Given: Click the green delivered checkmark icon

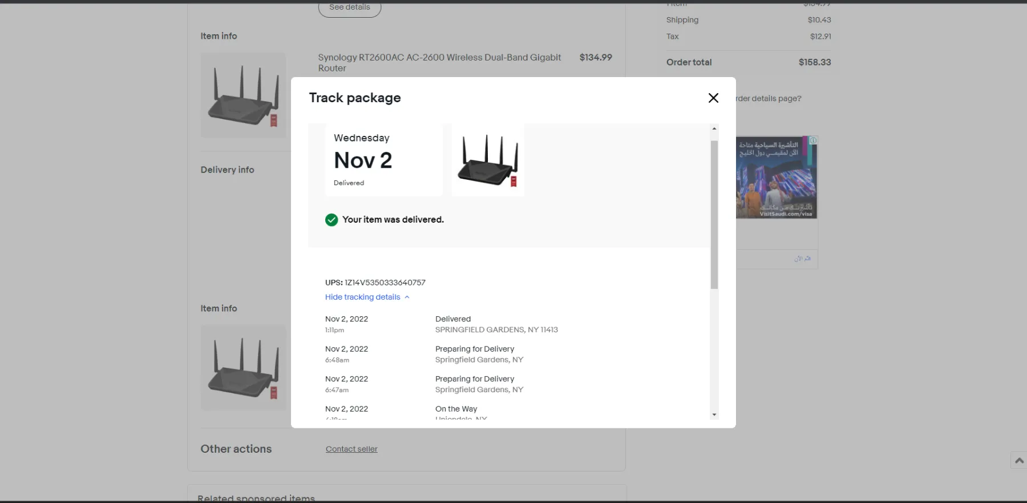Looking at the screenshot, I should tap(331, 220).
